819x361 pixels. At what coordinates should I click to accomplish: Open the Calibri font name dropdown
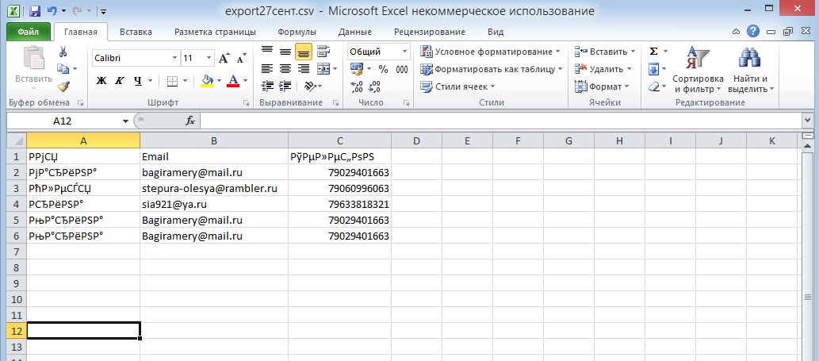174,59
